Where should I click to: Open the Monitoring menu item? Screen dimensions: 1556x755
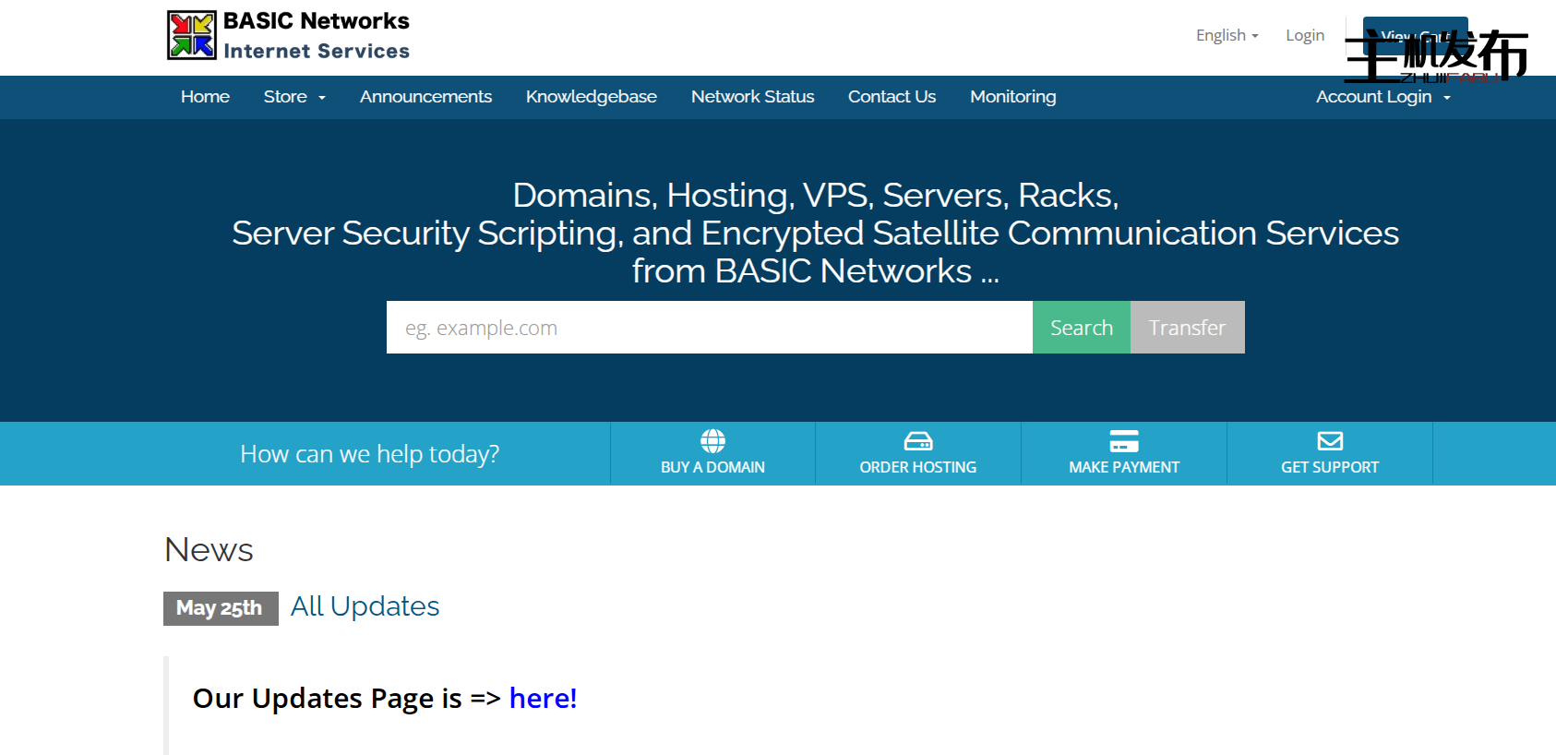1012,97
